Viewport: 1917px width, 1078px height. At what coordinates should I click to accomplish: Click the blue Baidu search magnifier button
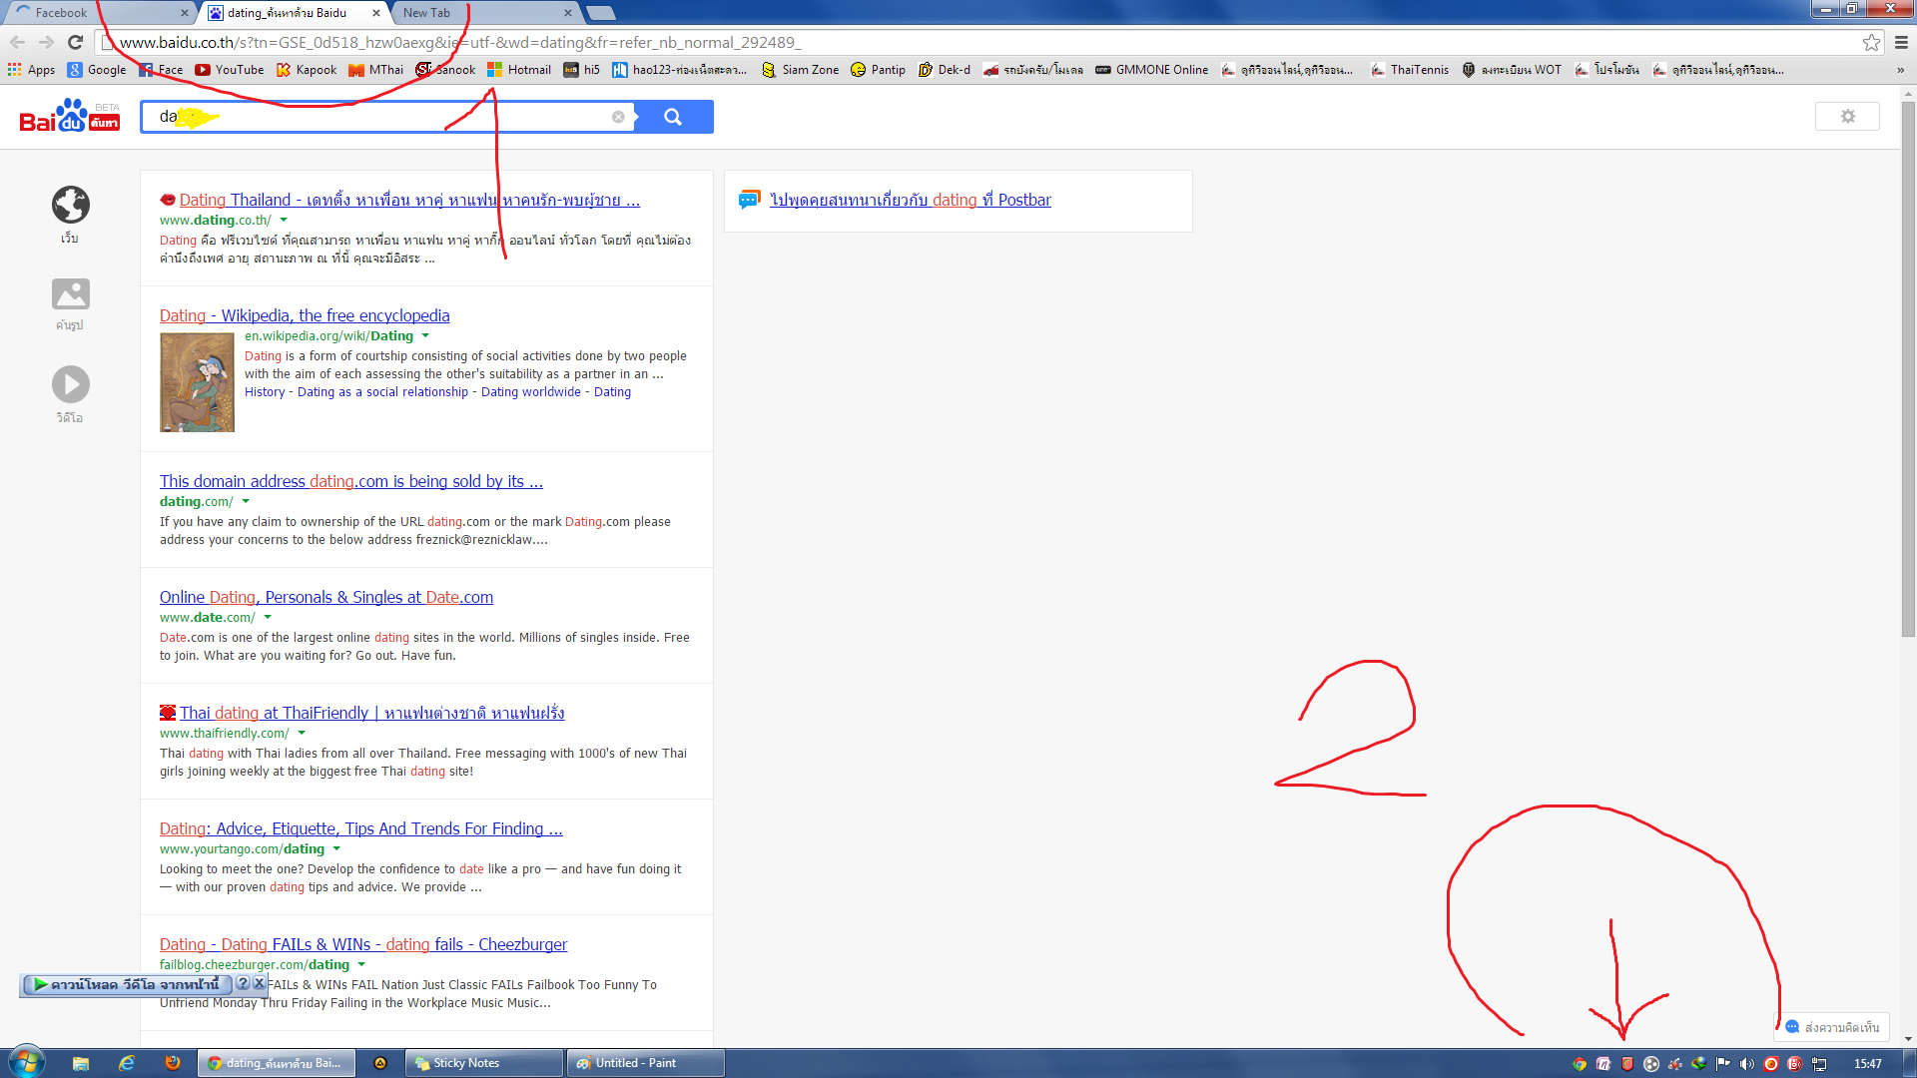tap(673, 117)
